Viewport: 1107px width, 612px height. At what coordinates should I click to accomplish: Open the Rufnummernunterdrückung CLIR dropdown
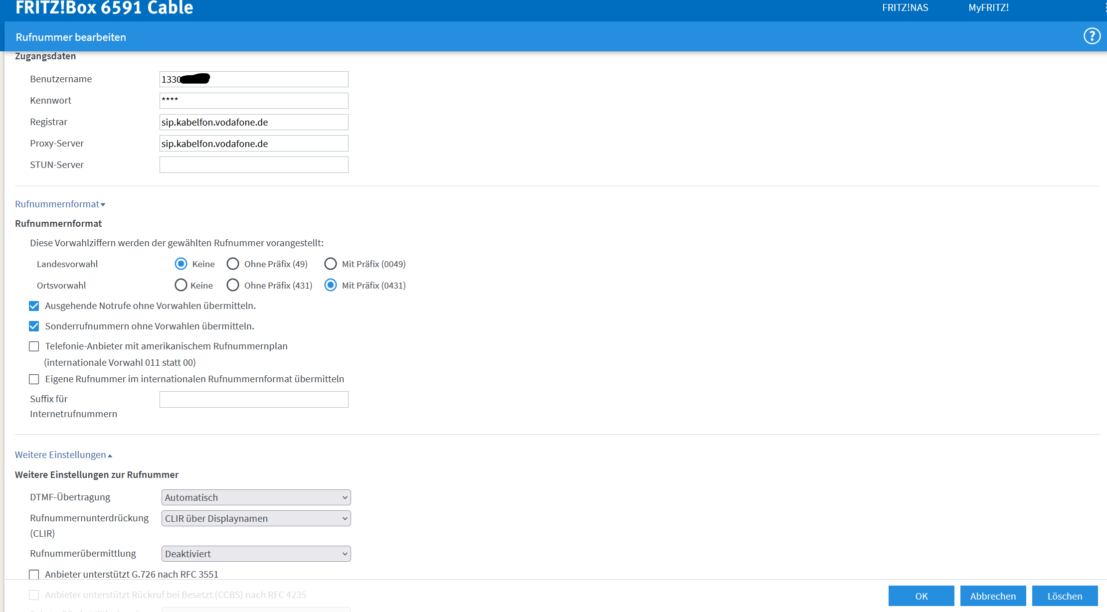(256, 518)
